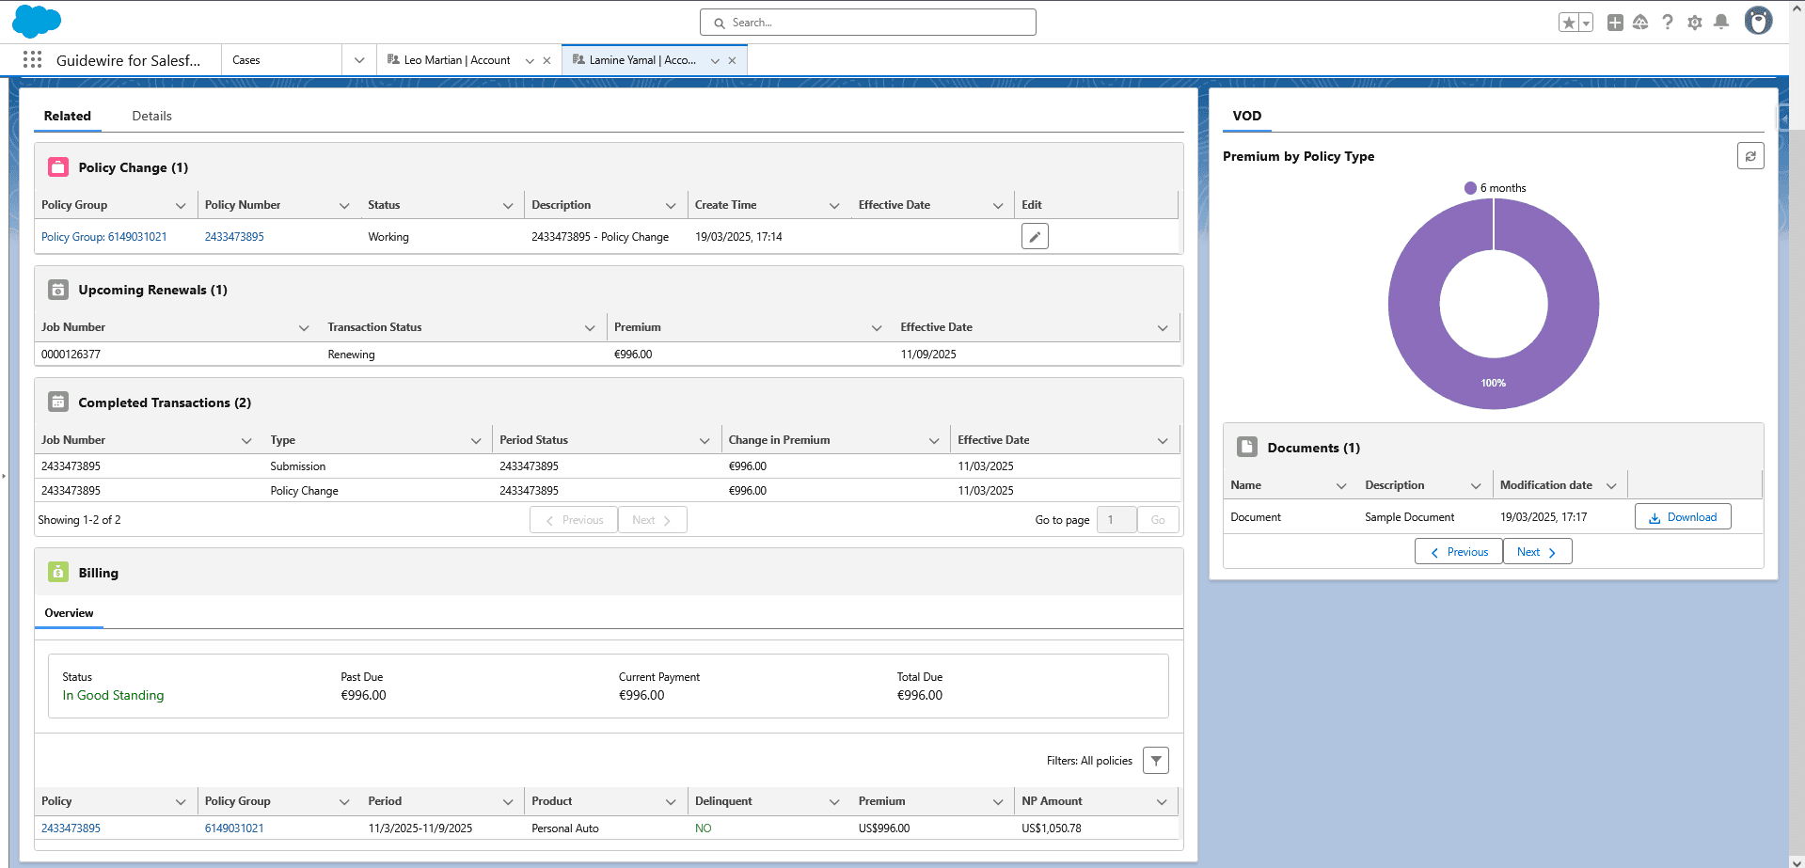1805x868 pixels.
Task: Select the Billing Overview tab
Action: 69,613
